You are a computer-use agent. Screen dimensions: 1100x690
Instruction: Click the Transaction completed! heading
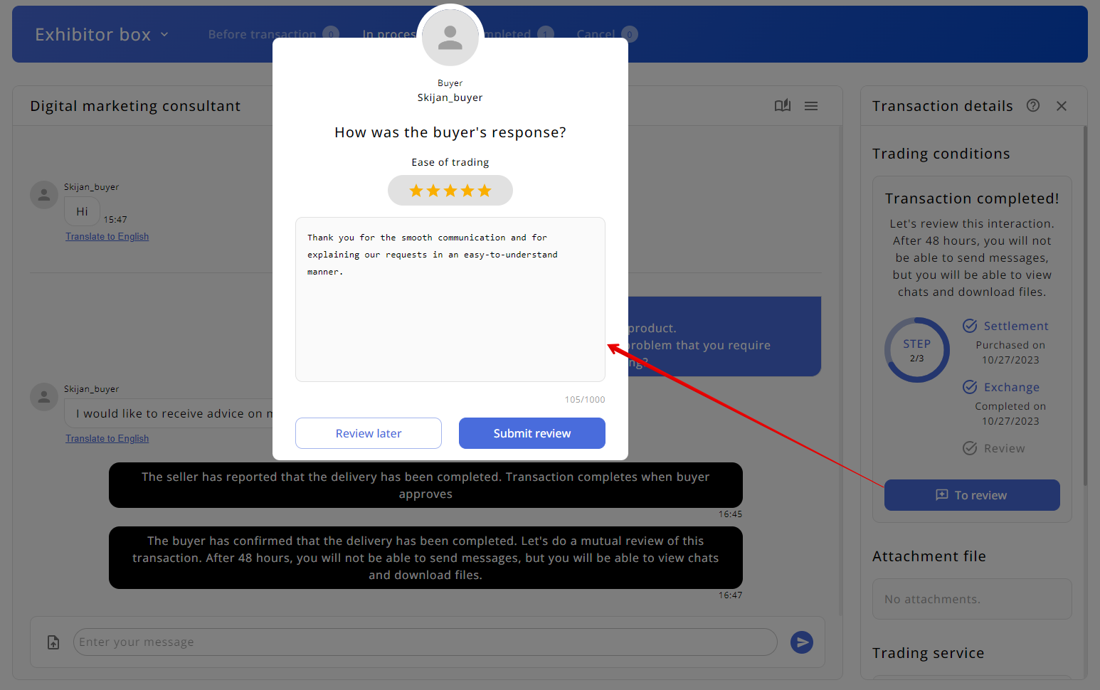972,198
